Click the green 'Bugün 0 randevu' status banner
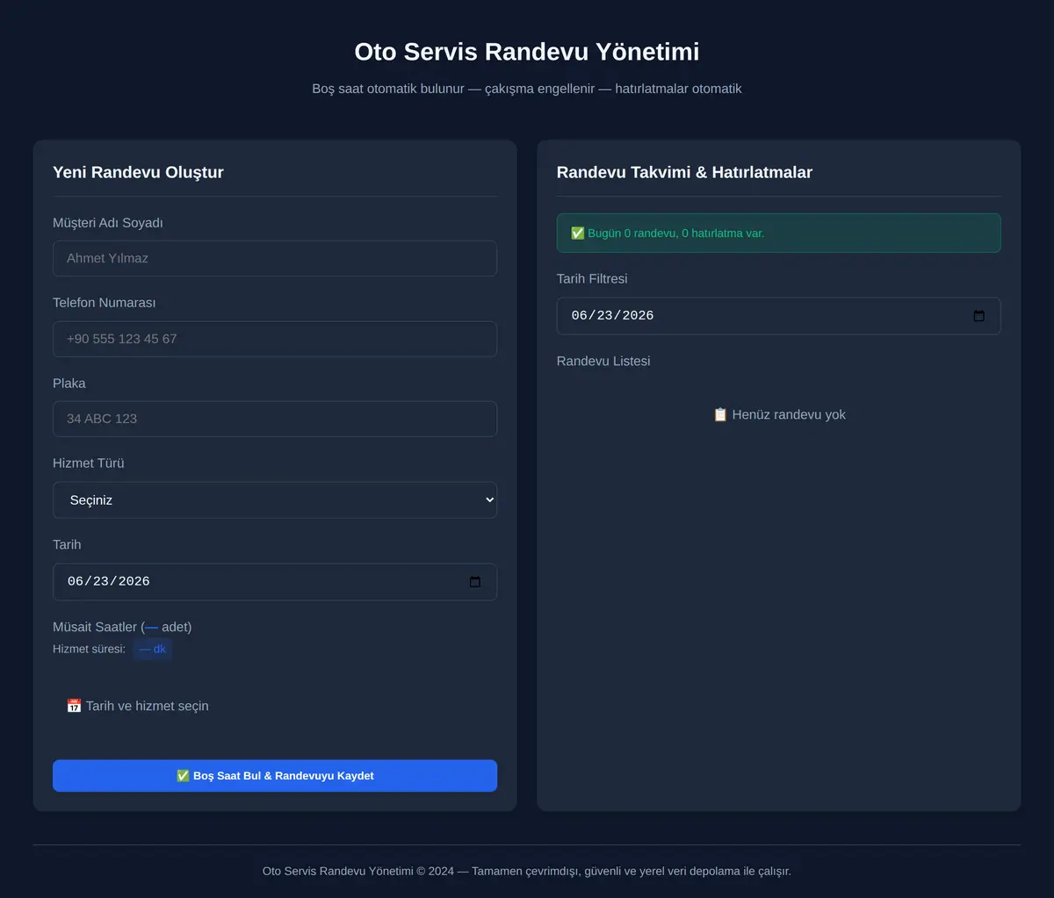This screenshot has width=1054, height=898. pyautogui.click(x=778, y=233)
